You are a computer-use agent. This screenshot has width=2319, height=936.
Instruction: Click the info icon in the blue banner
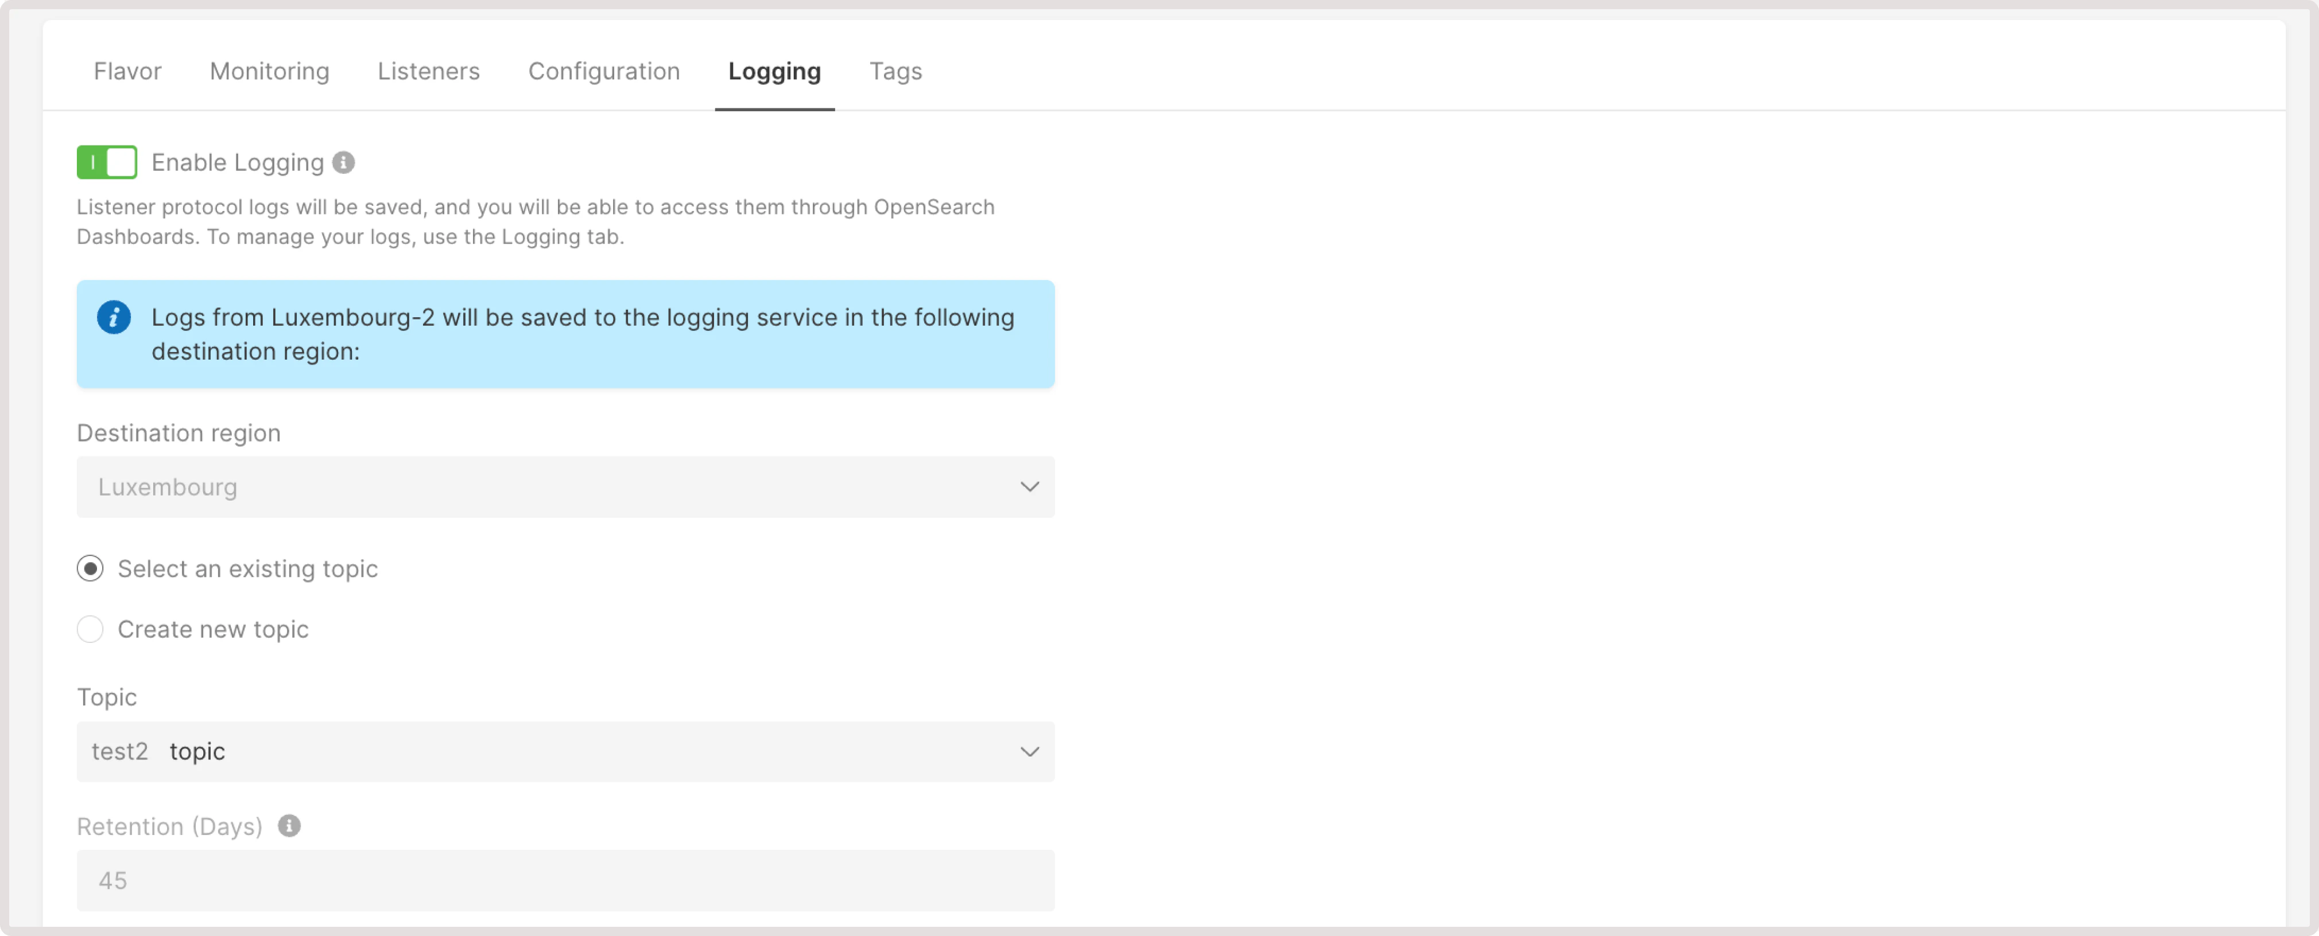point(114,317)
